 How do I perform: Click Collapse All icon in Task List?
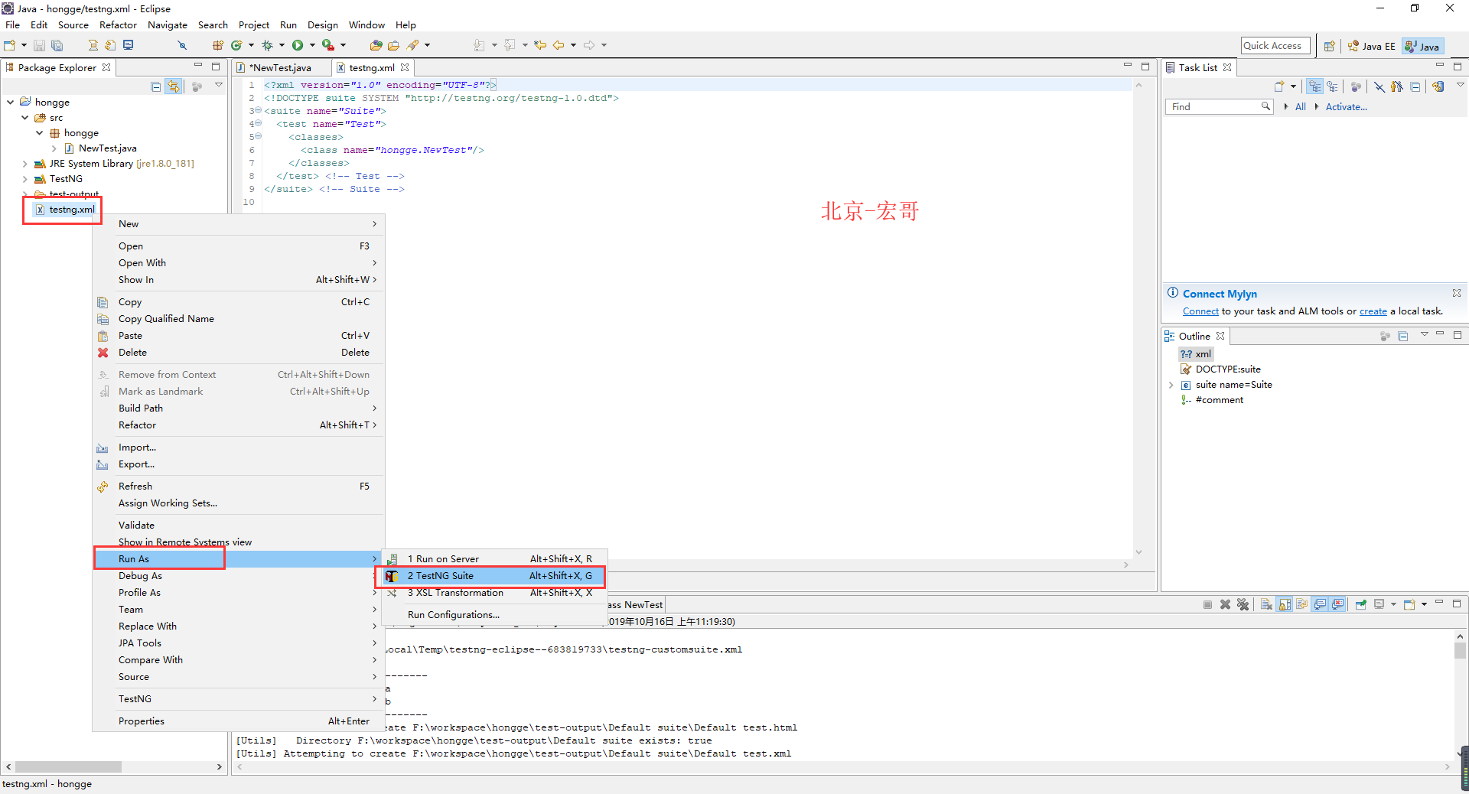coord(1415,86)
